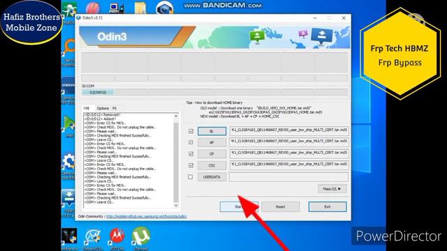
Task: Click the green upload icon in banner
Action: click(x=257, y=36)
